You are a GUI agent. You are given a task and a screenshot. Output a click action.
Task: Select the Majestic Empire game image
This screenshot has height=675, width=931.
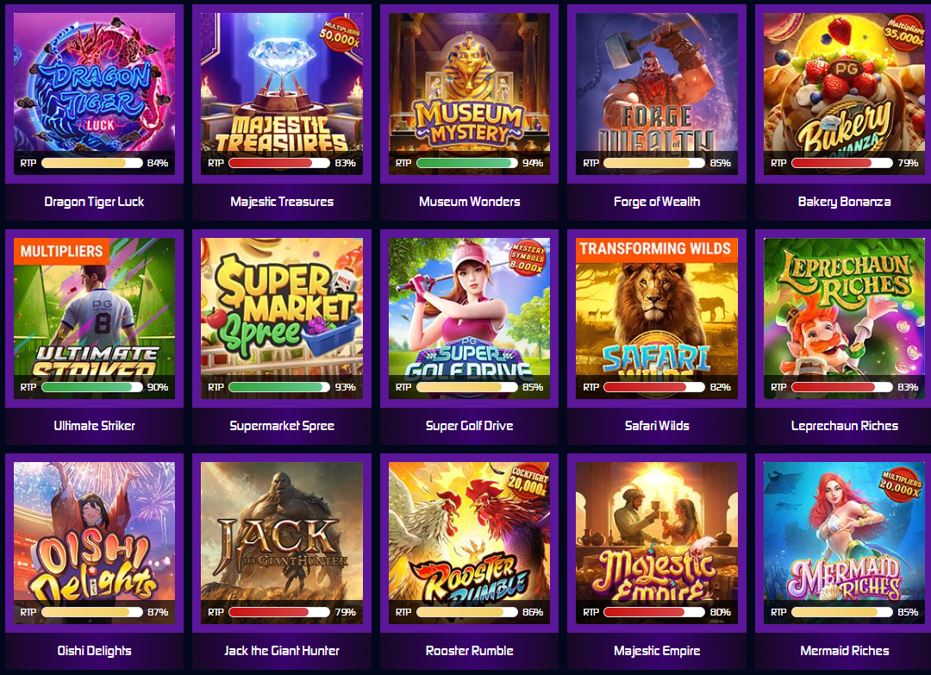click(657, 542)
